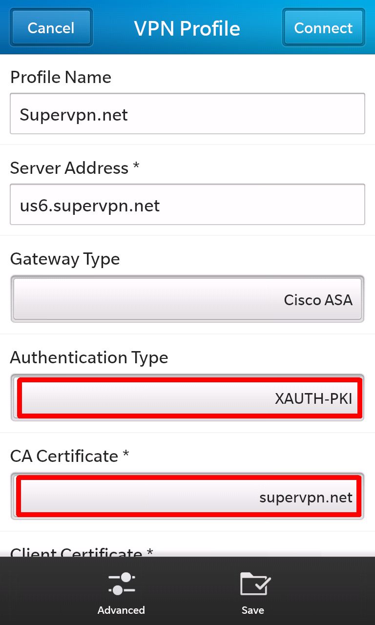Screen dimensions: 375x625
Task: Click the Gateway Type label
Action: coord(65,259)
